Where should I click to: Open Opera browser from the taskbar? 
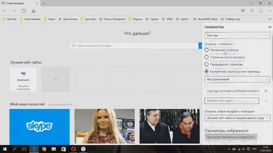coord(73,149)
